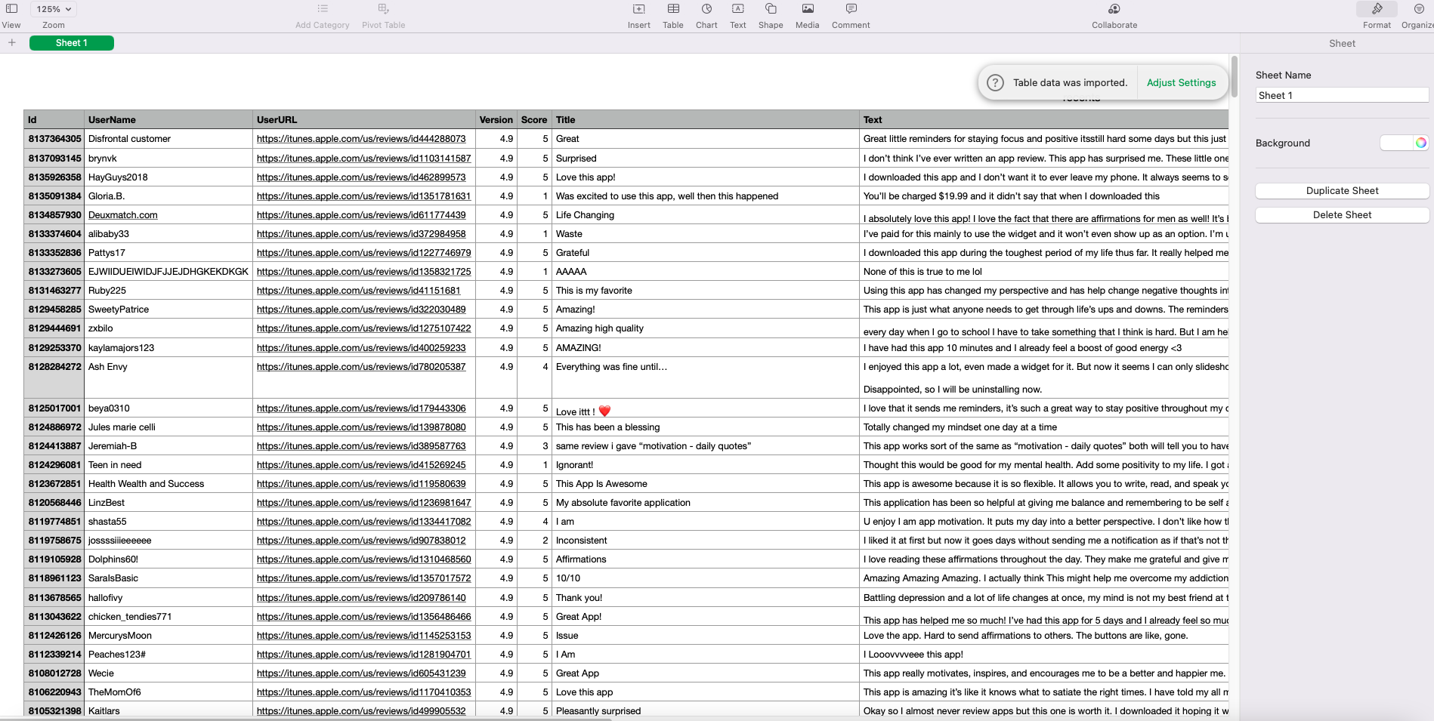
Task: Open Disfrontal customer's review link
Action: coord(361,139)
